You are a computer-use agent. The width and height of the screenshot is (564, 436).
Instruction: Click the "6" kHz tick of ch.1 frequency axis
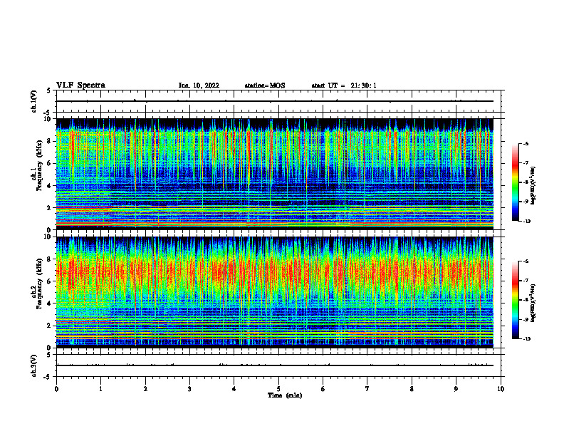click(50, 164)
